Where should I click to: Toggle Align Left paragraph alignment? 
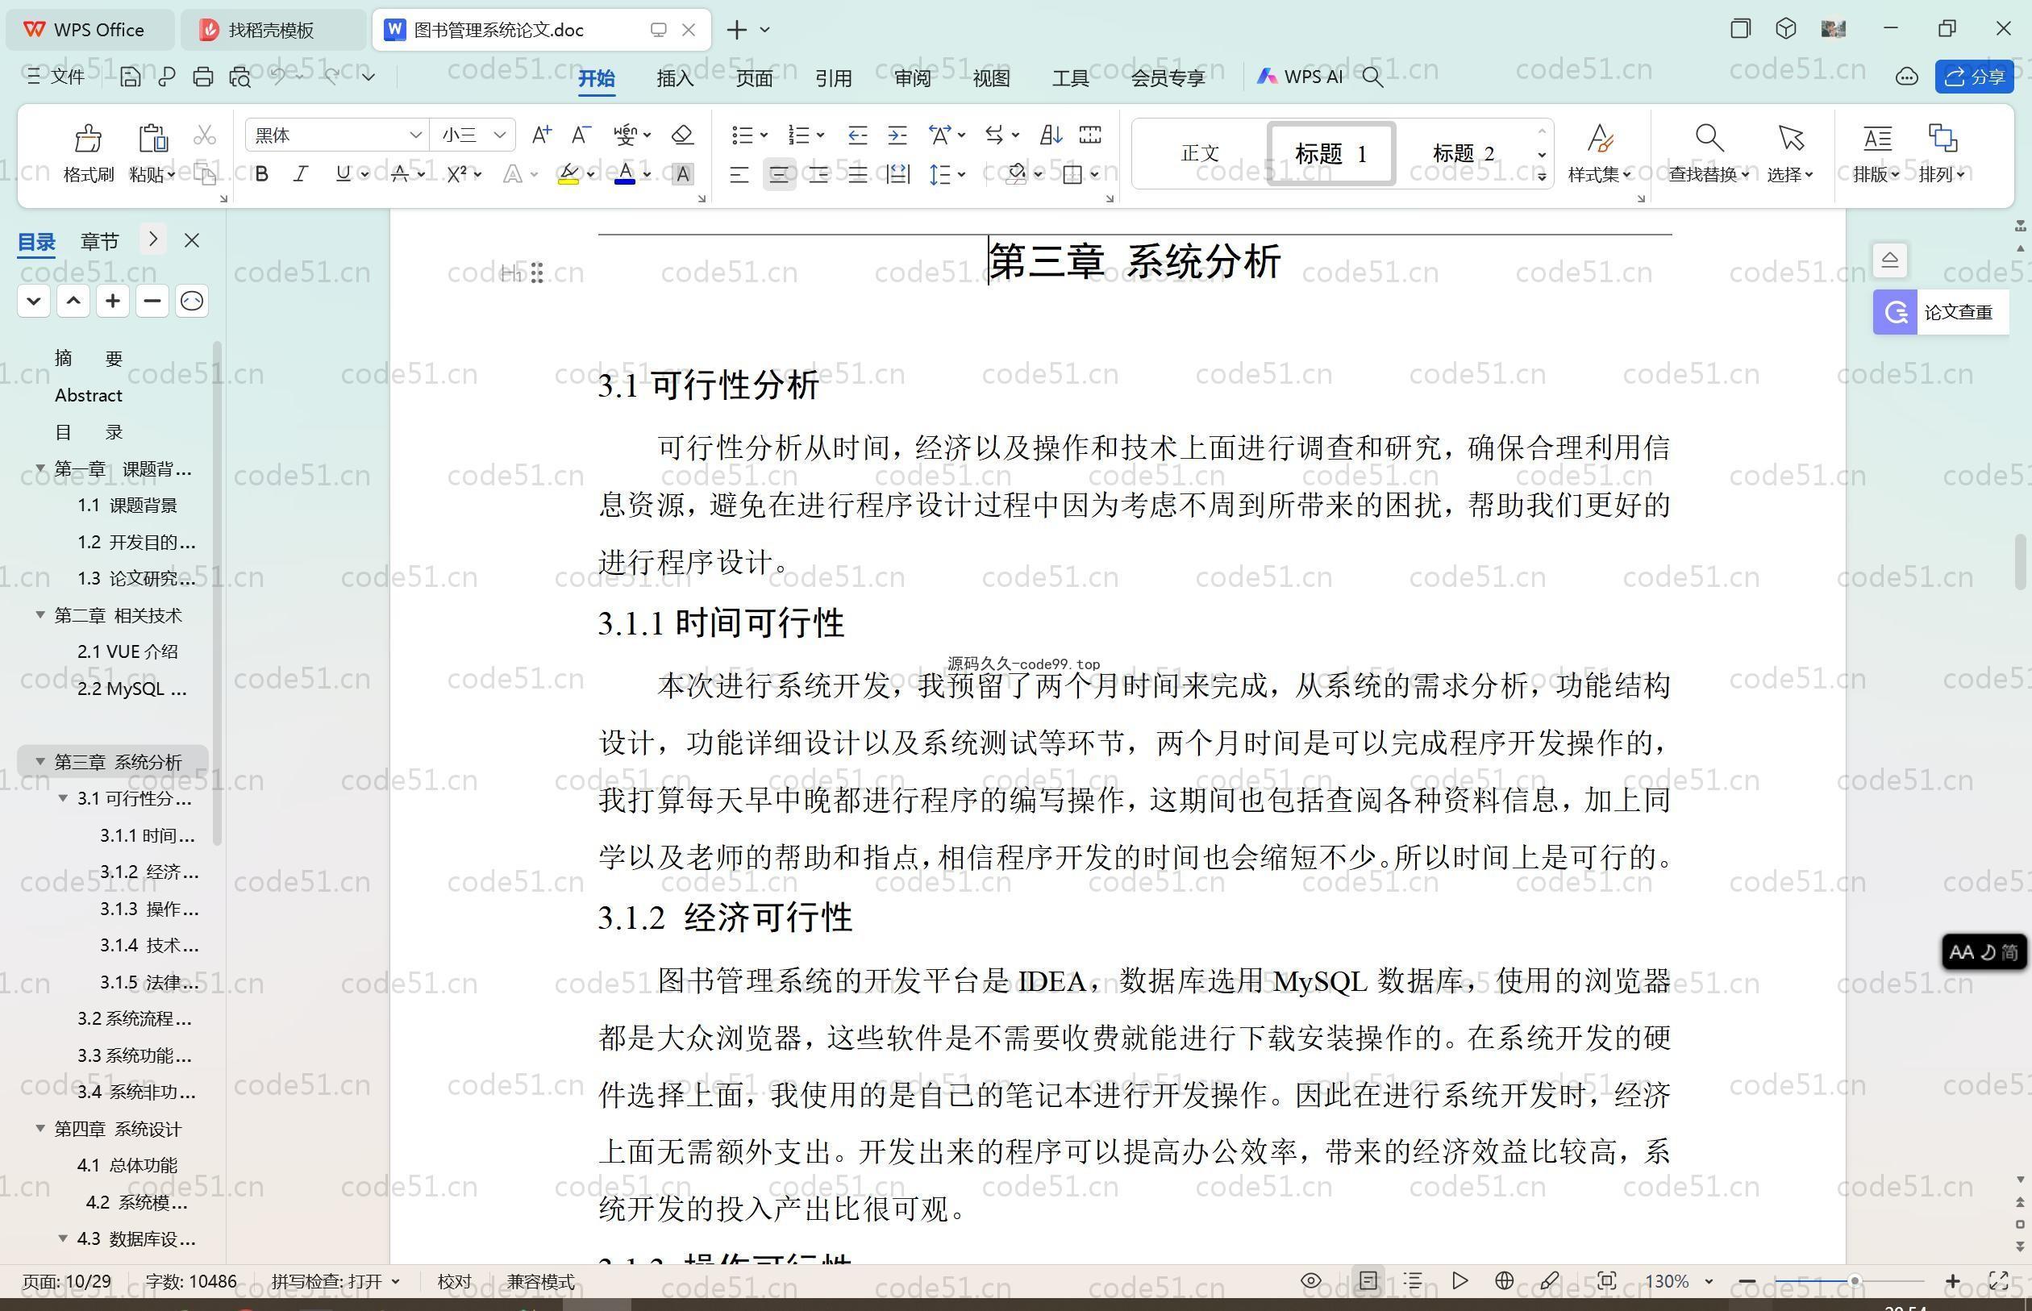pos(739,176)
